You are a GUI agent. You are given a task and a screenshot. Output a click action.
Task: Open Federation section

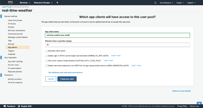(x=8, y=75)
